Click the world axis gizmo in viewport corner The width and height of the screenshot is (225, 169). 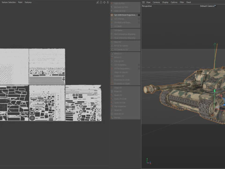(149, 161)
